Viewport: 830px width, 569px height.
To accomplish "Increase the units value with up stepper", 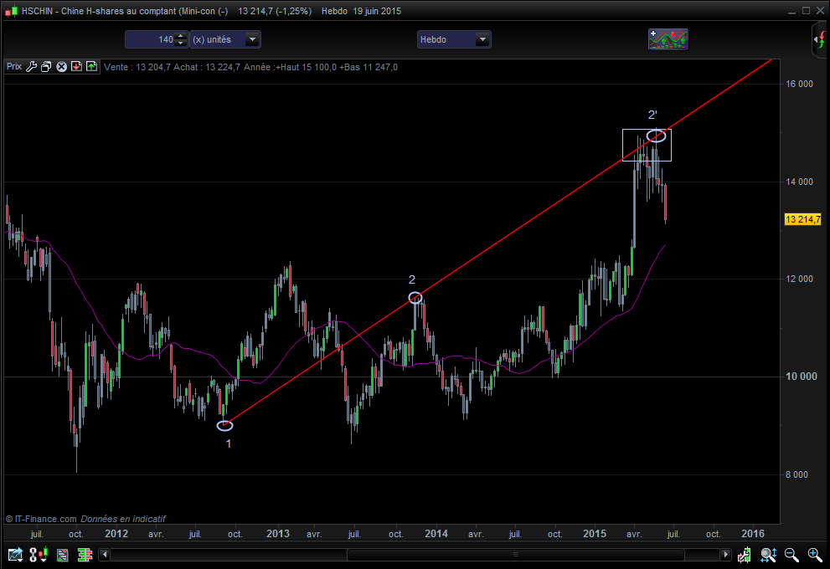I will pyautogui.click(x=181, y=36).
